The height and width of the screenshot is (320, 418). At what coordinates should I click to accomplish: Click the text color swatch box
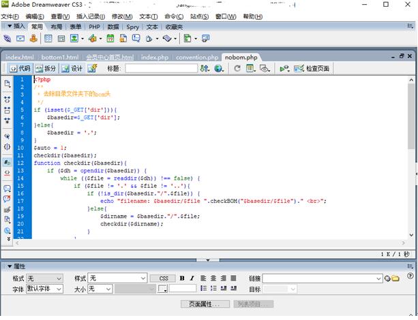click(x=163, y=289)
